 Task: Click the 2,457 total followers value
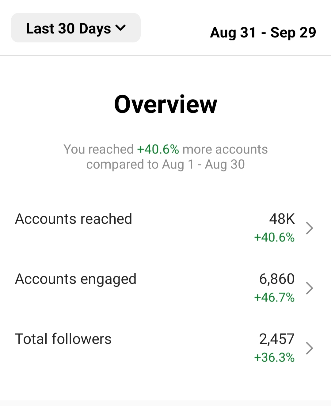277,339
